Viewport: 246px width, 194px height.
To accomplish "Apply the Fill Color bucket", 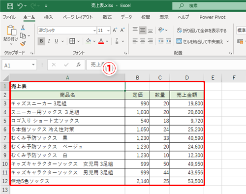I will [89, 41].
